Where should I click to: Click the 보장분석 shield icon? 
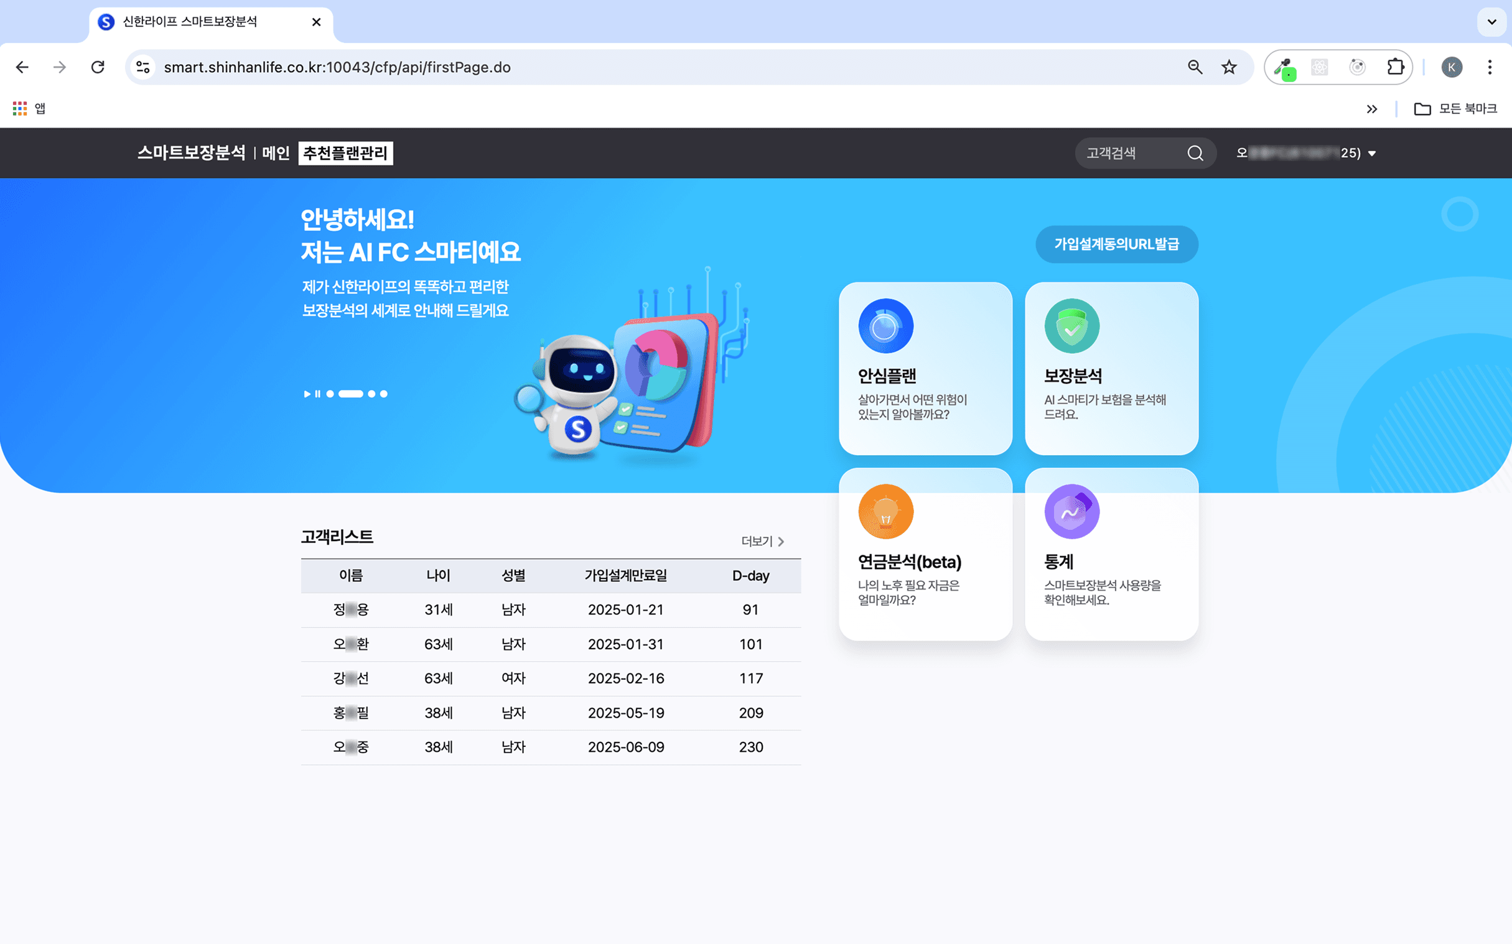(x=1070, y=325)
